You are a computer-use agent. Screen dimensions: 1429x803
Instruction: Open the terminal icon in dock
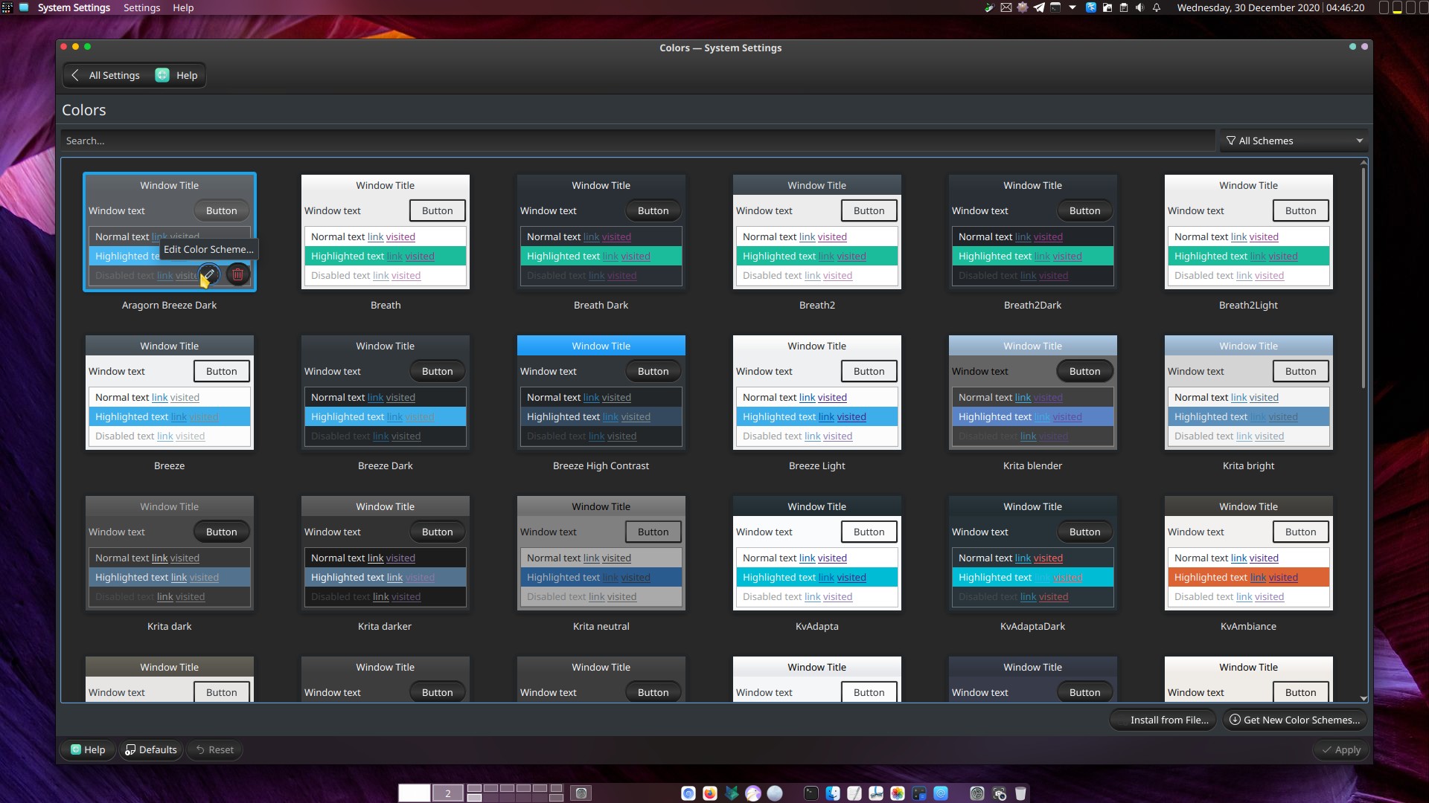coord(811,793)
